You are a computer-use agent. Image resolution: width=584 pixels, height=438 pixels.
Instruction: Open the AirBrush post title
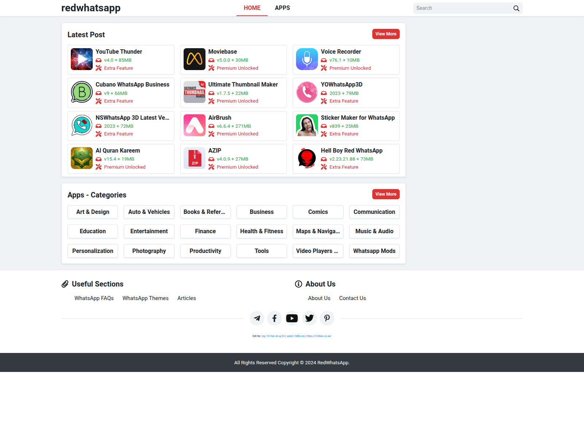[220, 118]
